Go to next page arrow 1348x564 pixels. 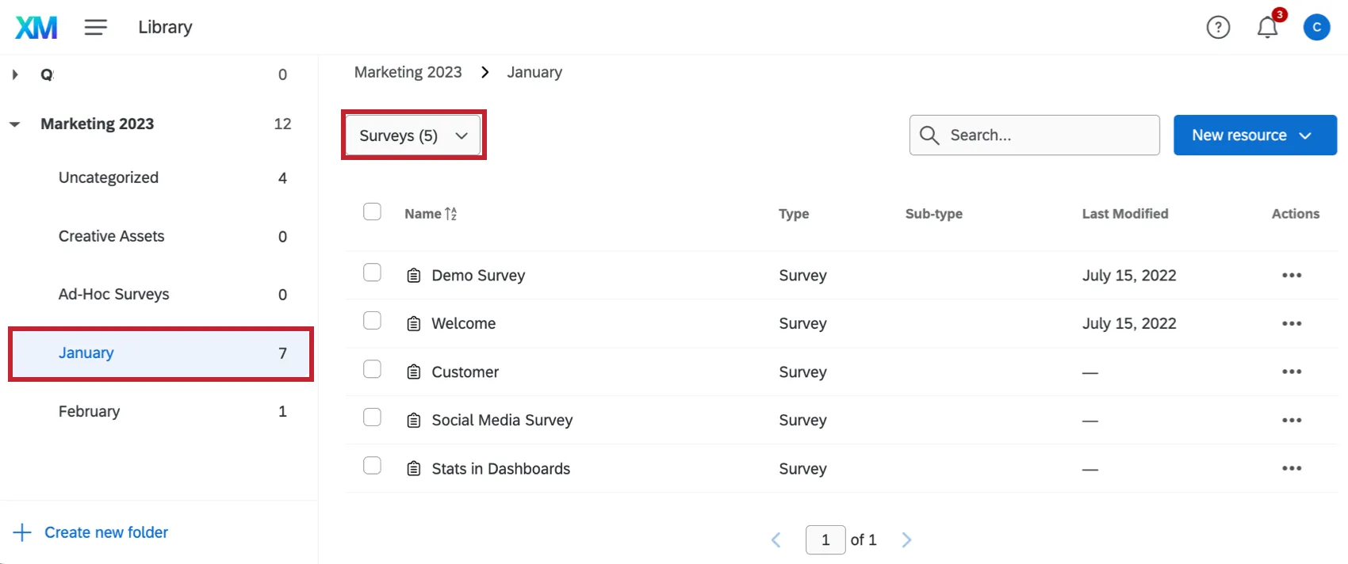click(x=906, y=540)
